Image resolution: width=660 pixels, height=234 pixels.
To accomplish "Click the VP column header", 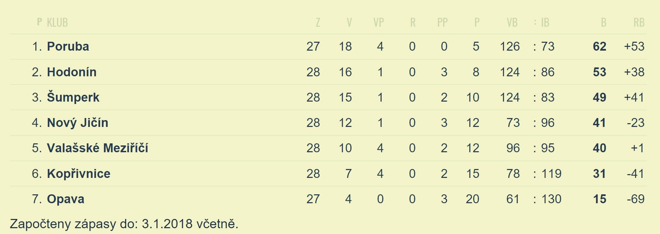I will (x=379, y=23).
